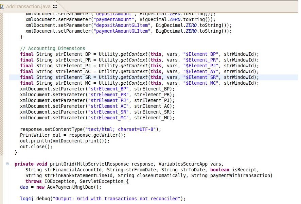The image size is (301, 204).
Task: Click the log4j.debug statement
Action: click(x=103, y=199)
